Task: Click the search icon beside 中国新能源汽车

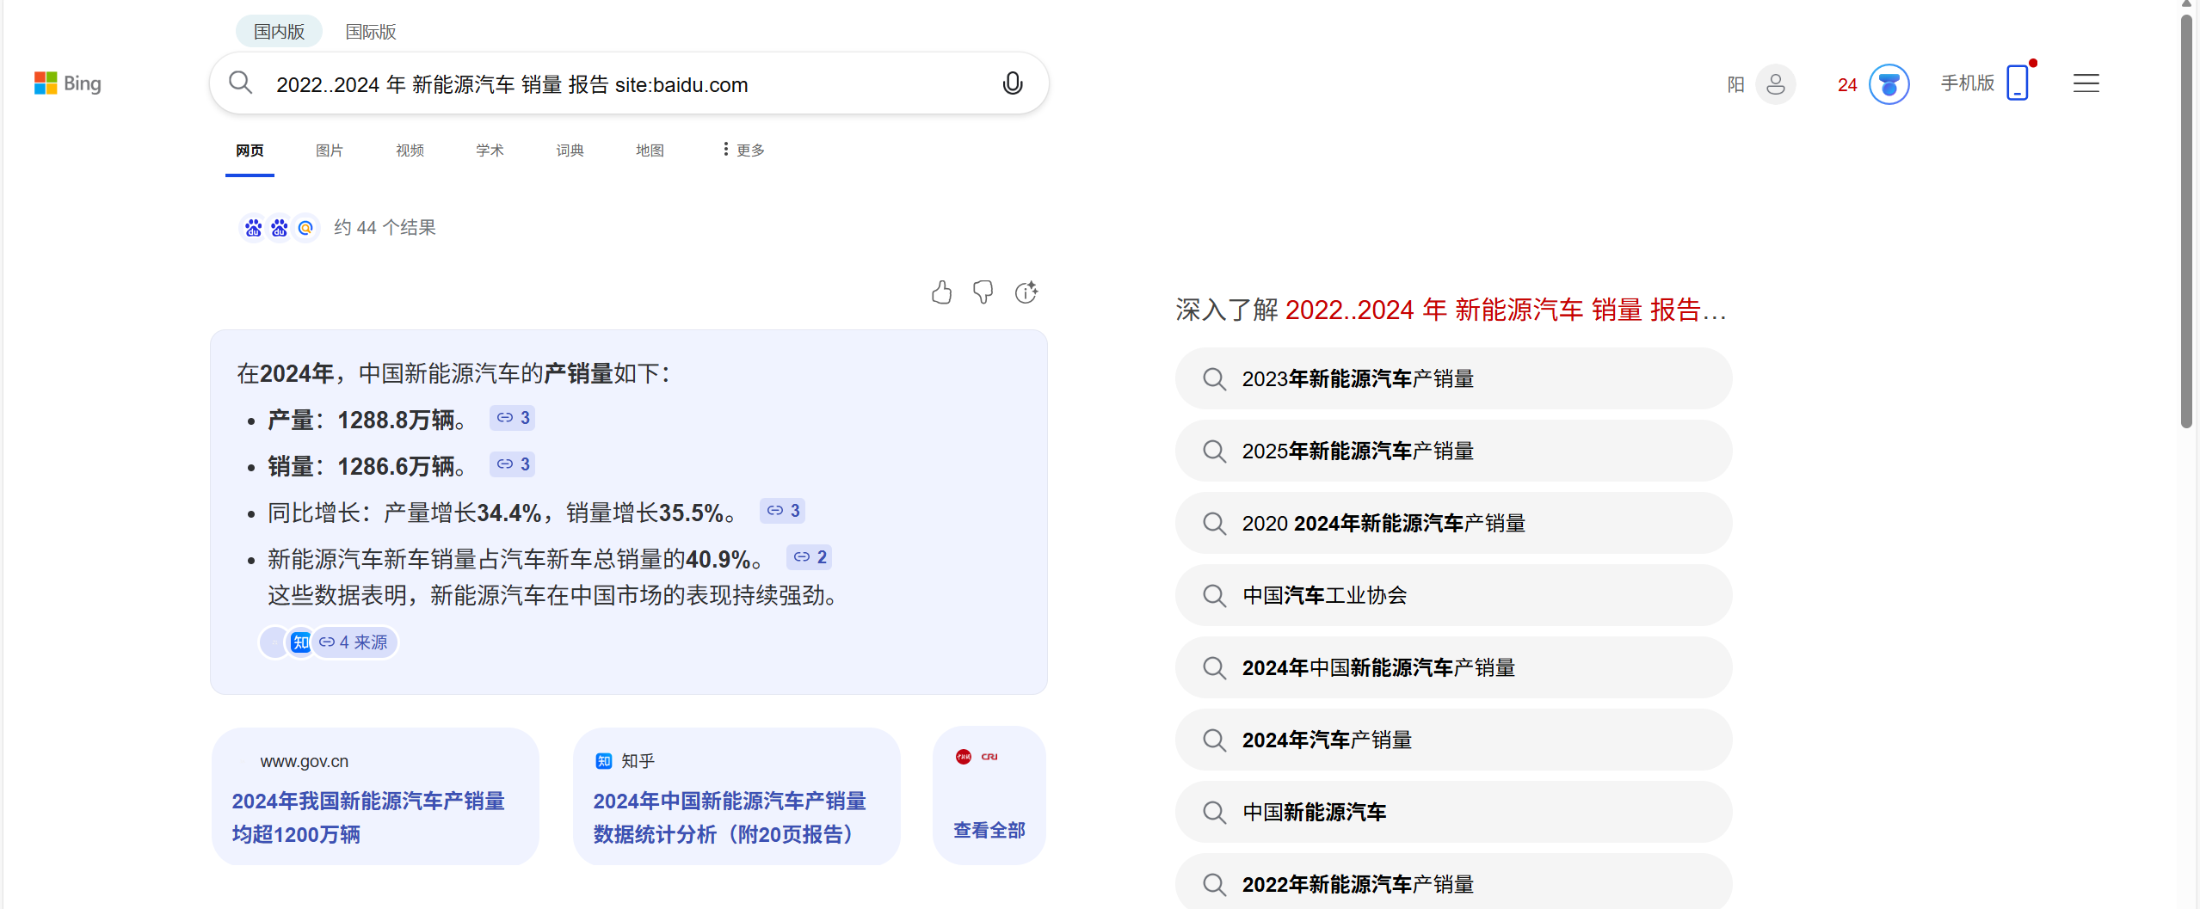Action: 1214,813
